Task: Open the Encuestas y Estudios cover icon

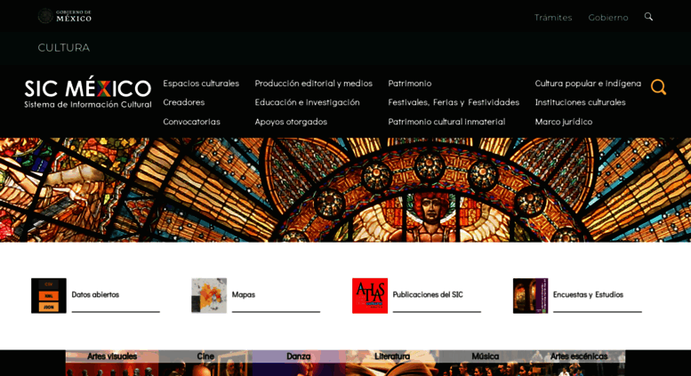Action: tap(531, 295)
